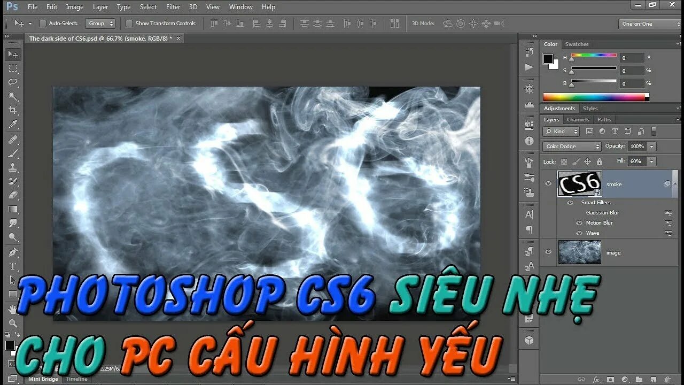Open the File menu
The width and height of the screenshot is (684, 385).
pos(33,7)
